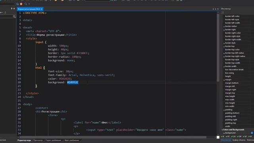Click heading text Регистрация on line 28

tap(50, 112)
